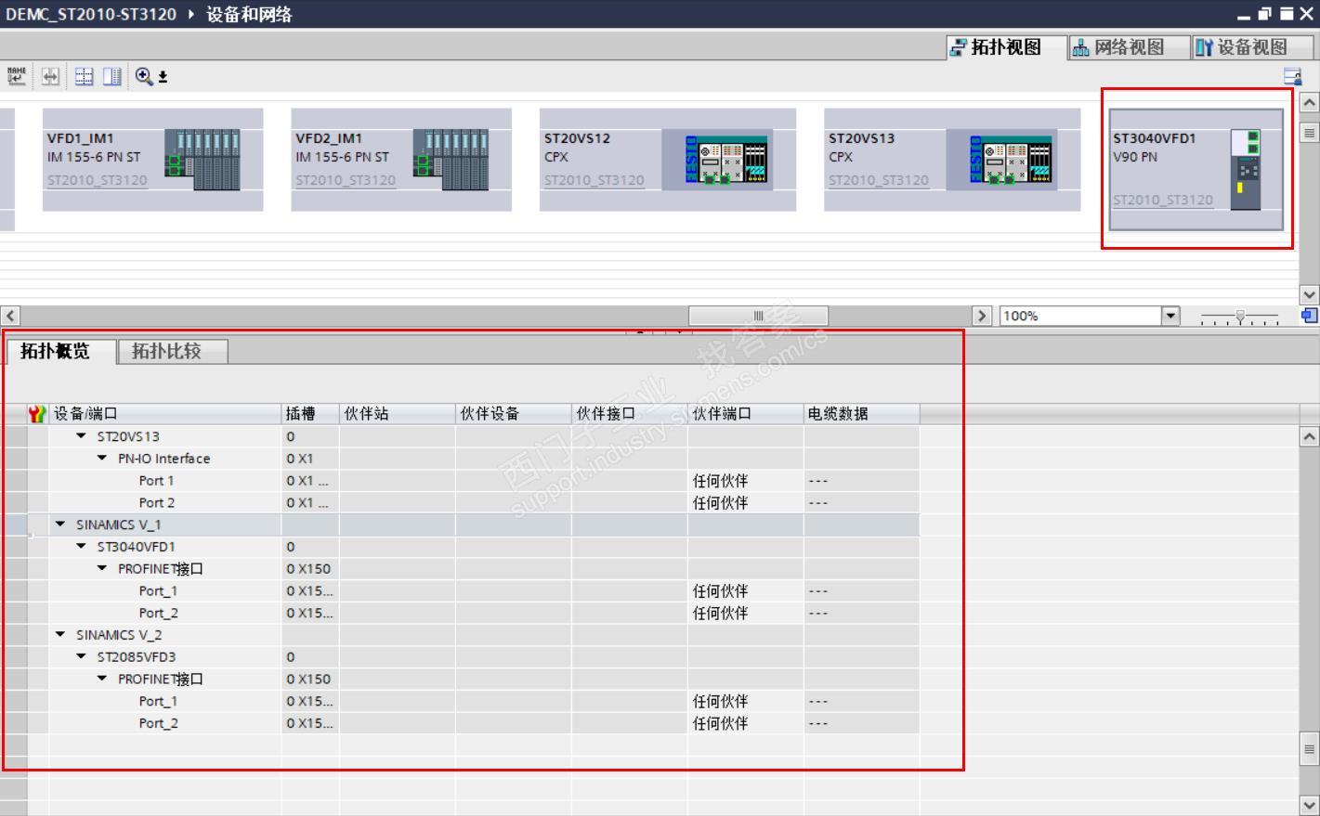Screen dimensions: 1320x816
Task: Click the overview navigation icon beside zoom slider
Action: pos(1310,316)
